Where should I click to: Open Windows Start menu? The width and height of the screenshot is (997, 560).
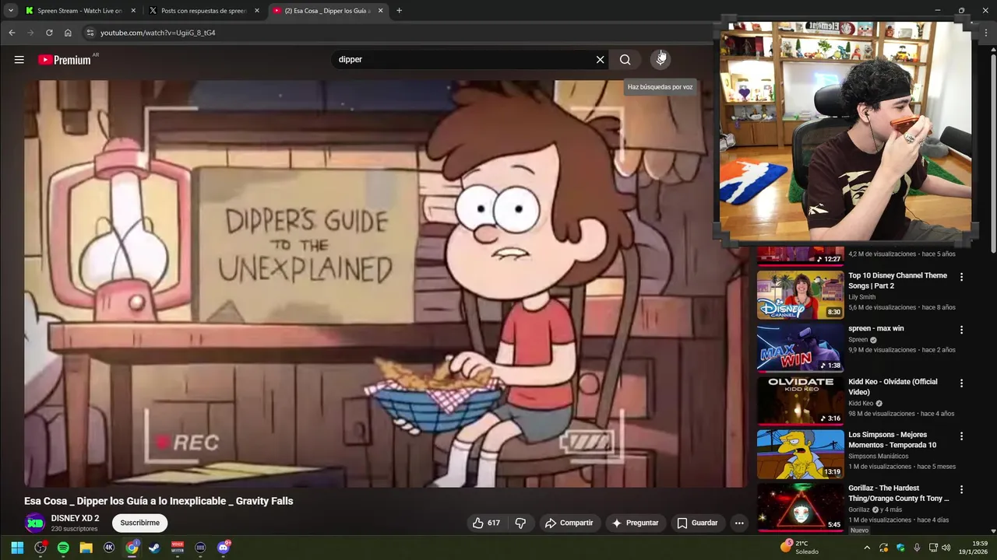coord(17,548)
